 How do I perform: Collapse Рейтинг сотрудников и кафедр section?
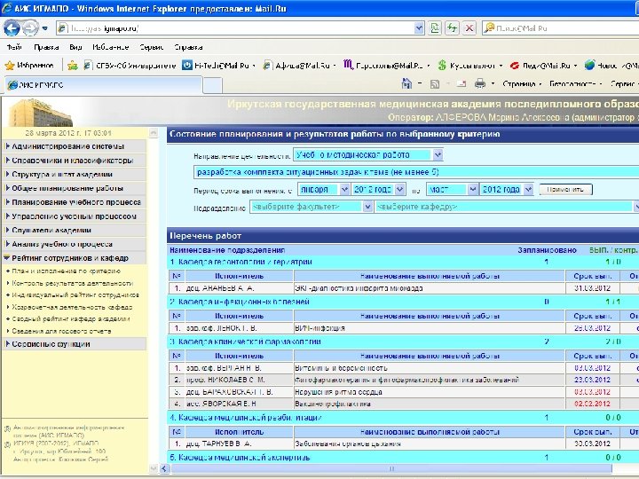75,258
